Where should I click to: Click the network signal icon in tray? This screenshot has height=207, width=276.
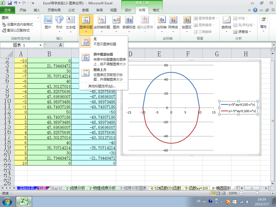241,202
